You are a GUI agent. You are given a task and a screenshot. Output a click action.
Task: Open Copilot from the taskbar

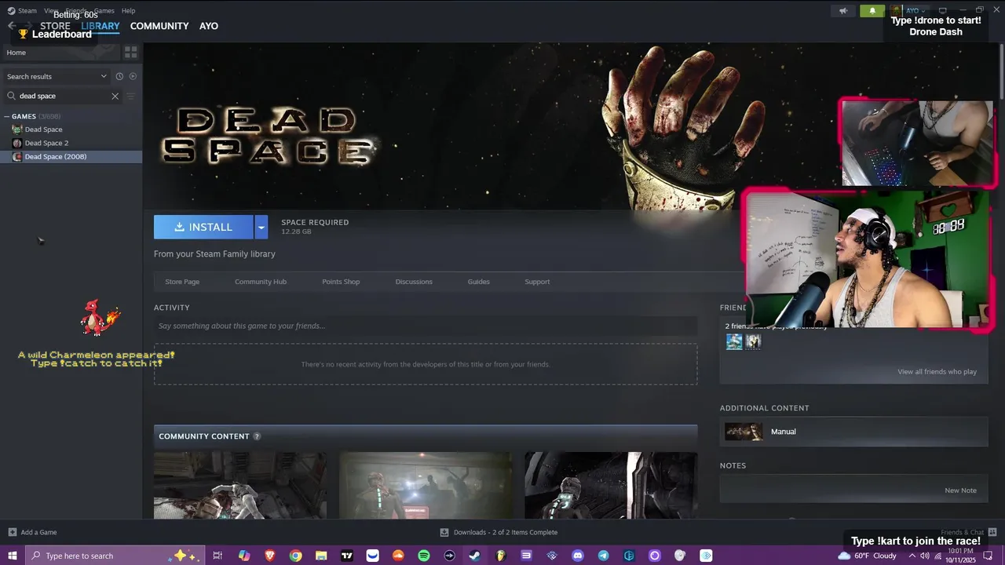(x=244, y=556)
